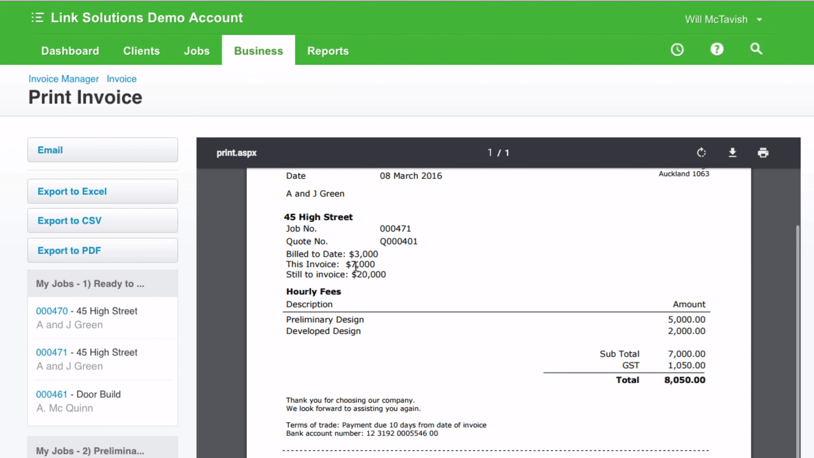The image size is (814, 458).
Task: Open the timer clock icon
Action: point(677,50)
